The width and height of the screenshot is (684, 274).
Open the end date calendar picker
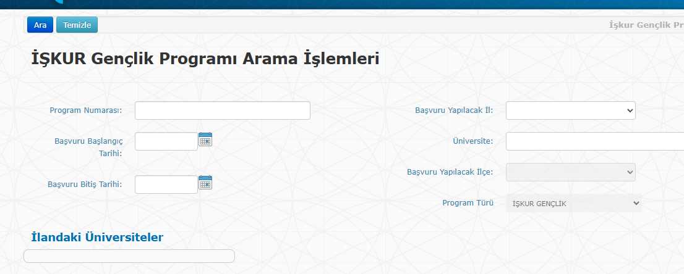pyautogui.click(x=205, y=183)
